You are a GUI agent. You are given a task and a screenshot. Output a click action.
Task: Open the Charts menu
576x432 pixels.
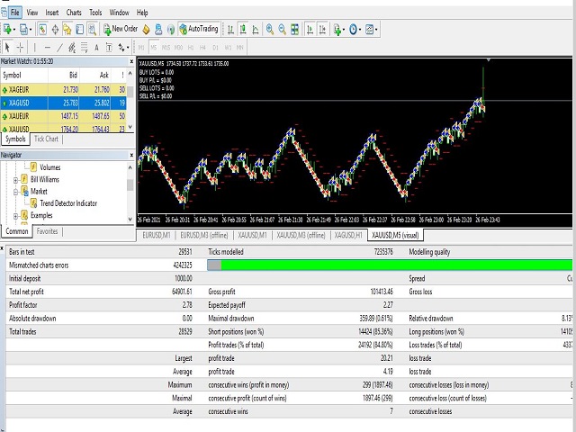point(74,13)
